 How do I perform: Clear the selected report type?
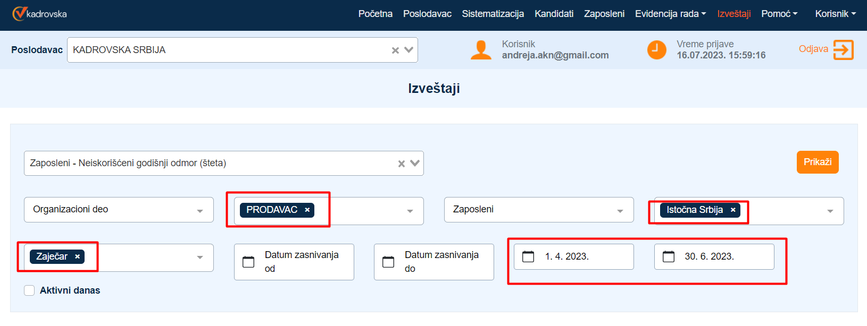point(402,164)
